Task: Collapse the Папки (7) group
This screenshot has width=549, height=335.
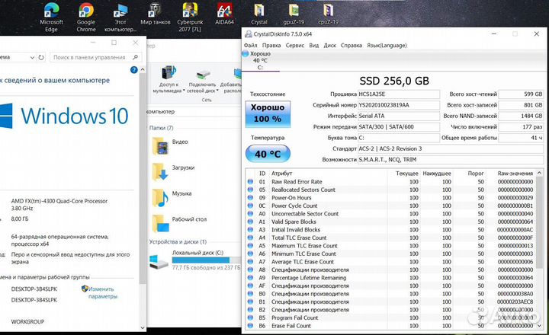Action: (161, 128)
